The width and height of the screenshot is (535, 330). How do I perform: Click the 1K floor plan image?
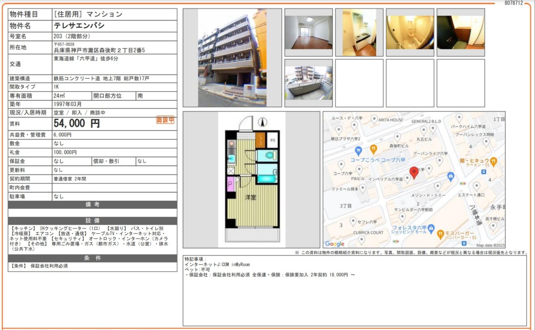251,180
